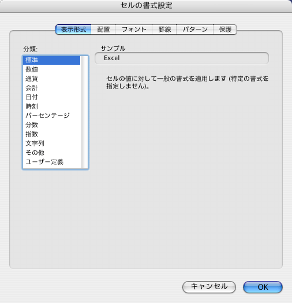Pick the 会計 category
The height and width of the screenshot is (303, 292).
pos(52,88)
